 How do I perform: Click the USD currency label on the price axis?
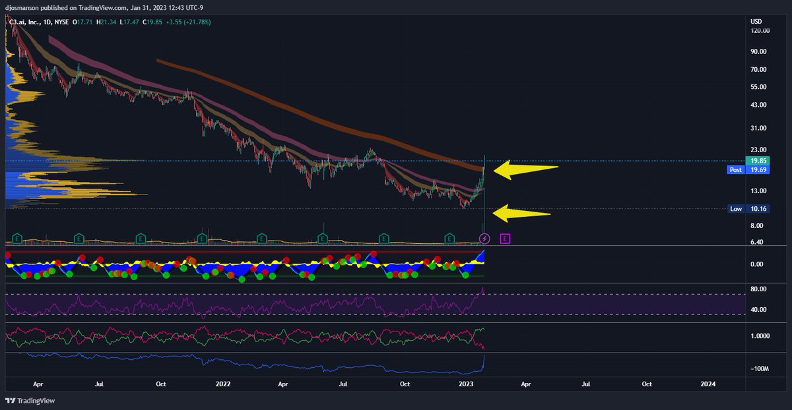[756, 22]
